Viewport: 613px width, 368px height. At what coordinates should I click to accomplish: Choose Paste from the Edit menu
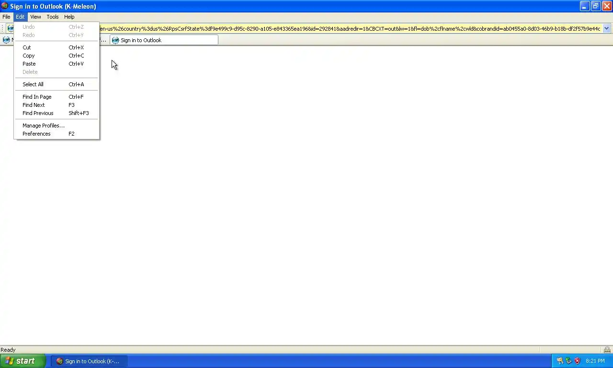point(57,64)
